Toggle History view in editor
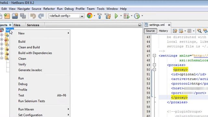The image size is (208, 117). tap(163, 31)
